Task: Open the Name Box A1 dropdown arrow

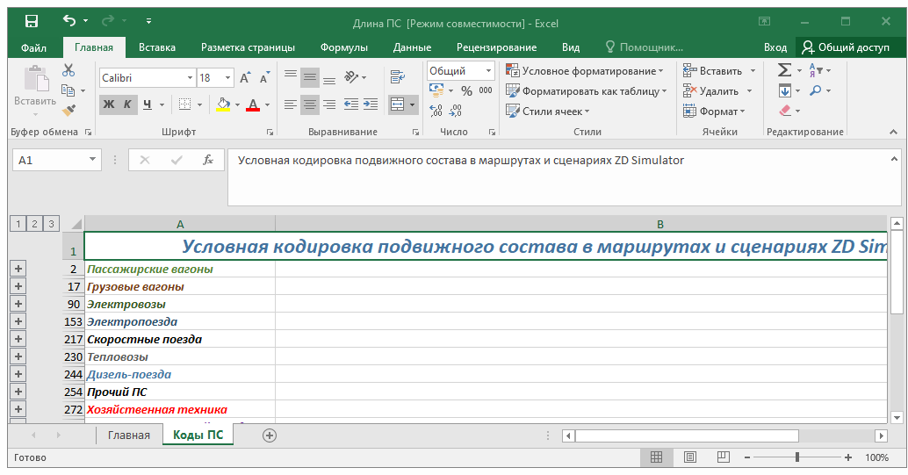Action: 92,160
